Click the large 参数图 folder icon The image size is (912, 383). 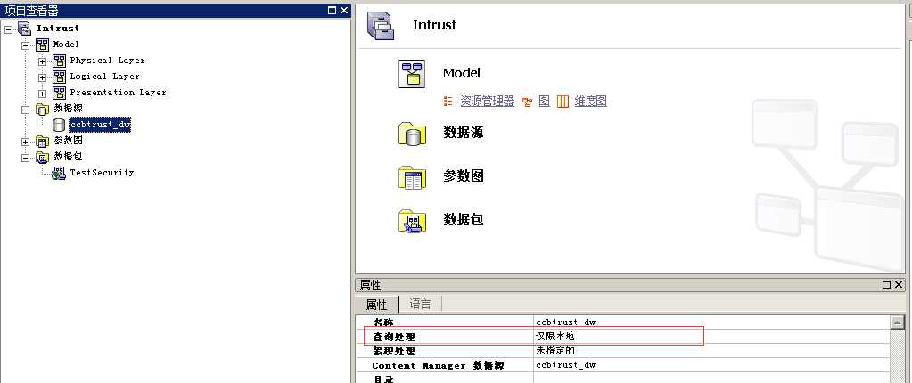tap(412, 176)
